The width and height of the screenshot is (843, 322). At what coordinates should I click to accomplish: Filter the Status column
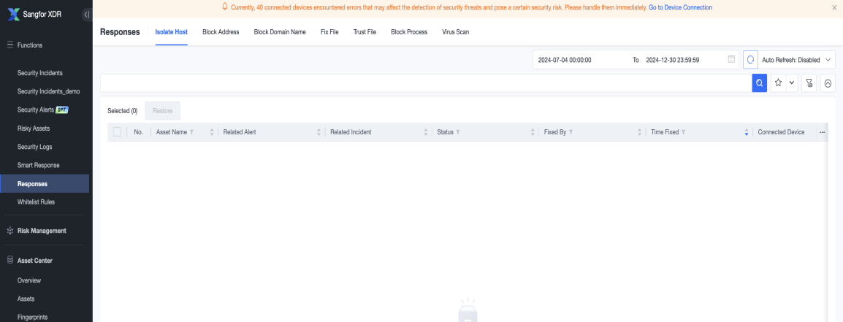(x=458, y=132)
